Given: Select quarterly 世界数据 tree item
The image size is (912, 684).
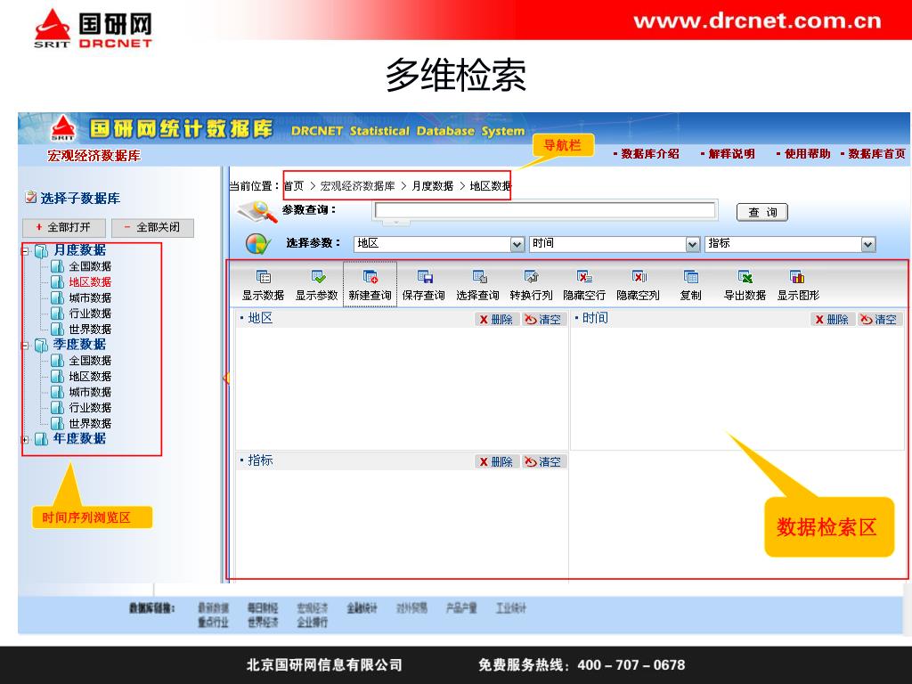Looking at the screenshot, I should click(90, 423).
